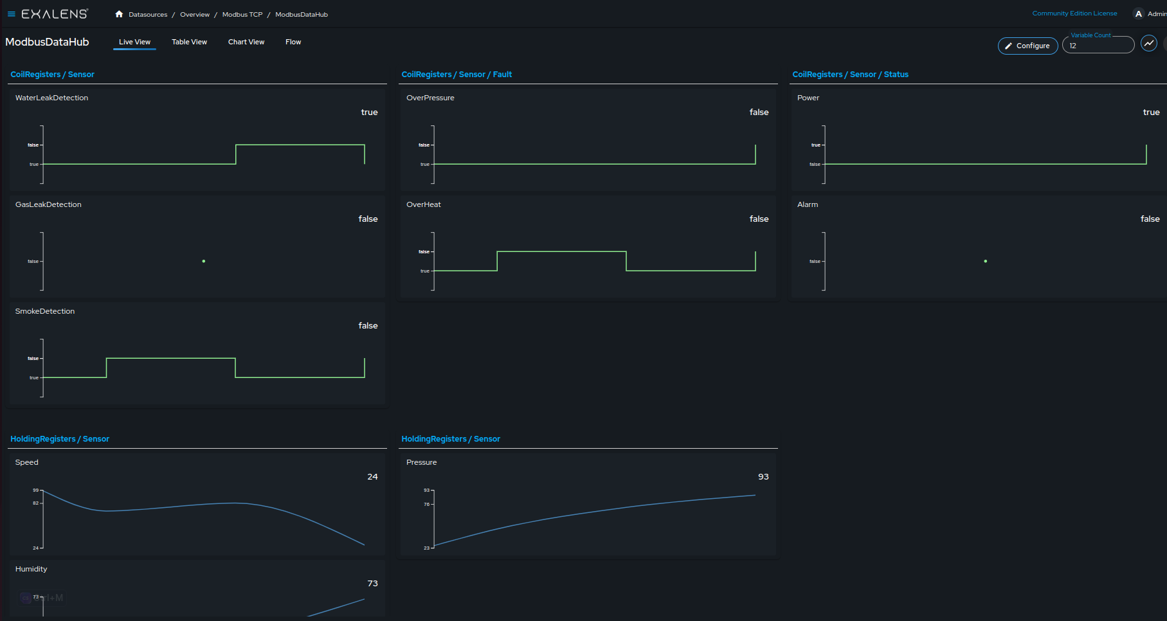Click SmokeDetection's false value
The width and height of the screenshot is (1167, 621).
pos(368,325)
